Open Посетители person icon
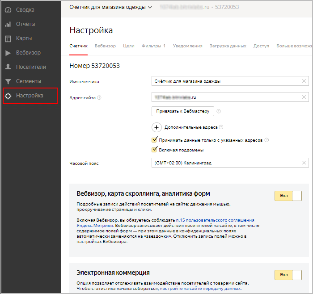 (8, 67)
